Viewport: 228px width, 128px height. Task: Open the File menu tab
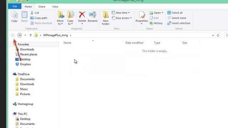pos(15,6)
